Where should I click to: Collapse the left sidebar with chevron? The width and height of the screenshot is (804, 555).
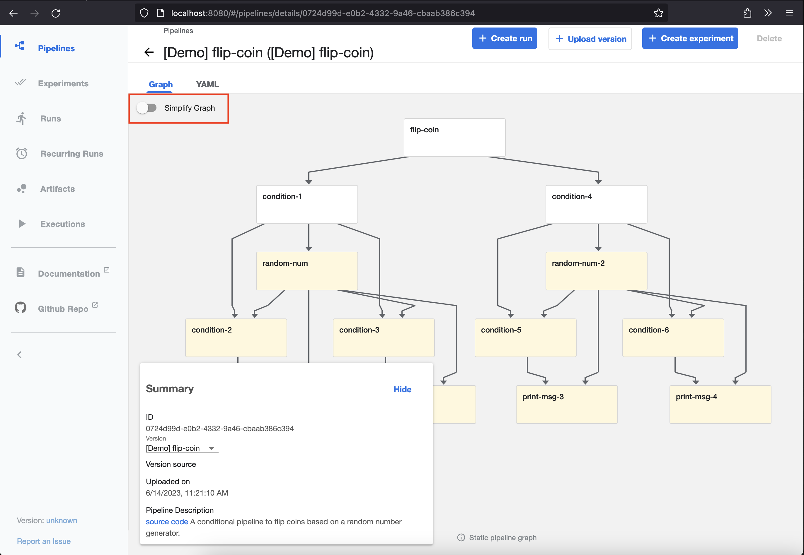point(20,355)
